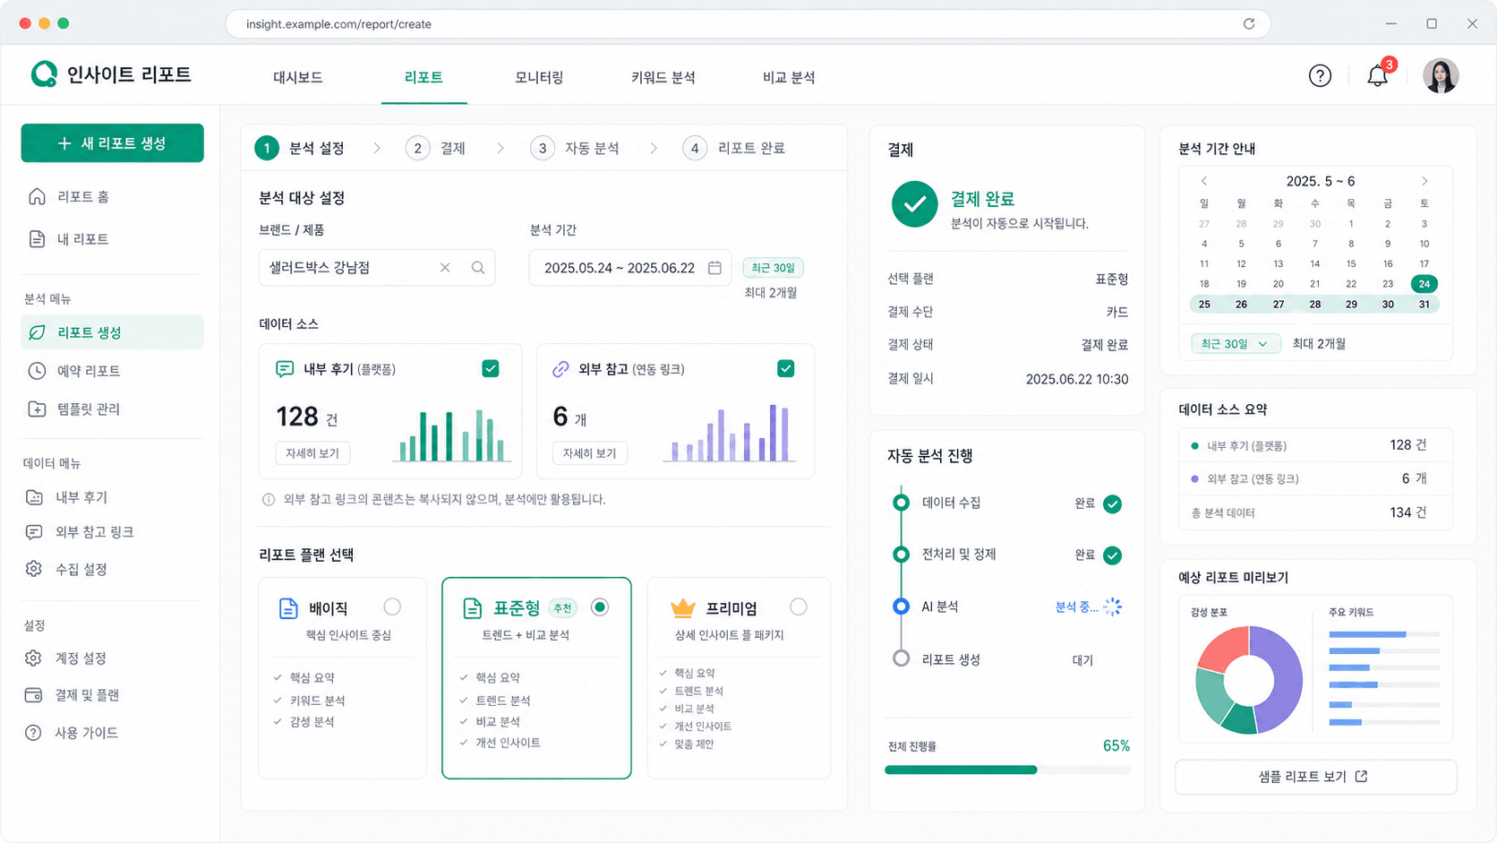The height and width of the screenshot is (843, 1497).
Task: Open the 모니터링 tab
Action: (539, 78)
